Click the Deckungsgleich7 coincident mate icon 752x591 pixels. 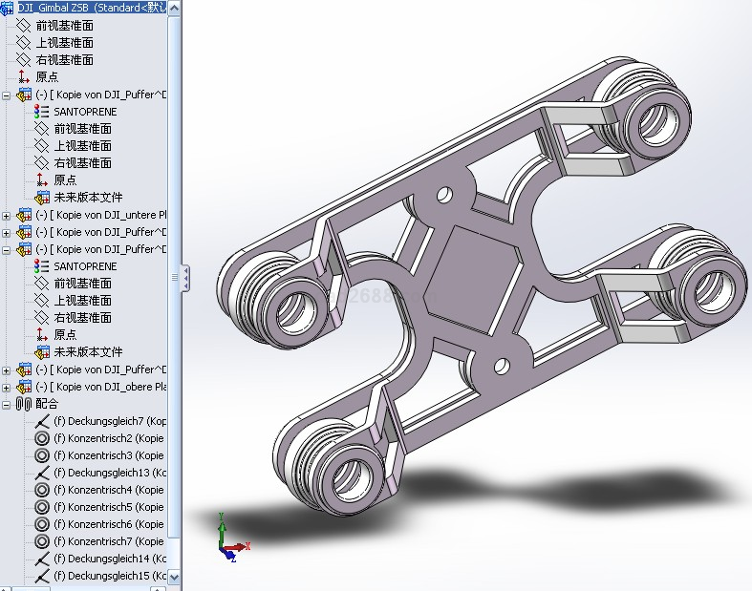coord(42,421)
